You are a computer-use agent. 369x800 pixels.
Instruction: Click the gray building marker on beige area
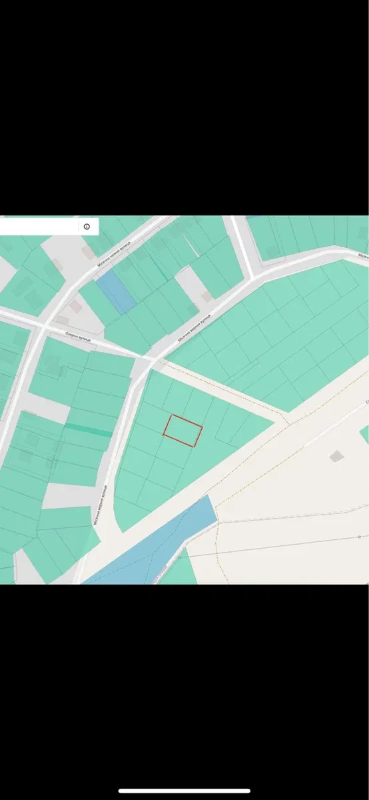pos(338,456)
